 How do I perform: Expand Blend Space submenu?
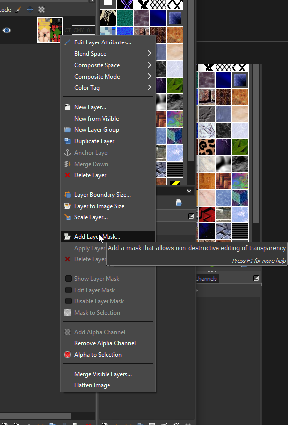(108, 54)
